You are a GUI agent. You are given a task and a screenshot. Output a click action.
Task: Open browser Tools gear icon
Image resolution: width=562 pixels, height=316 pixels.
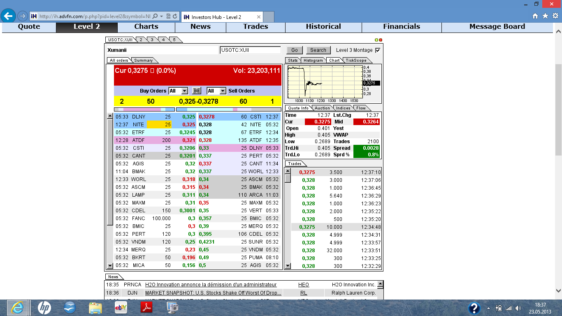click(x=555, y=16)
